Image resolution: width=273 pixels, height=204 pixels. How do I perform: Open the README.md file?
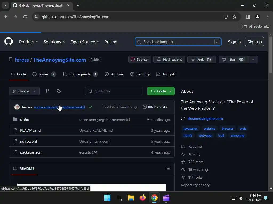(30, 130)
